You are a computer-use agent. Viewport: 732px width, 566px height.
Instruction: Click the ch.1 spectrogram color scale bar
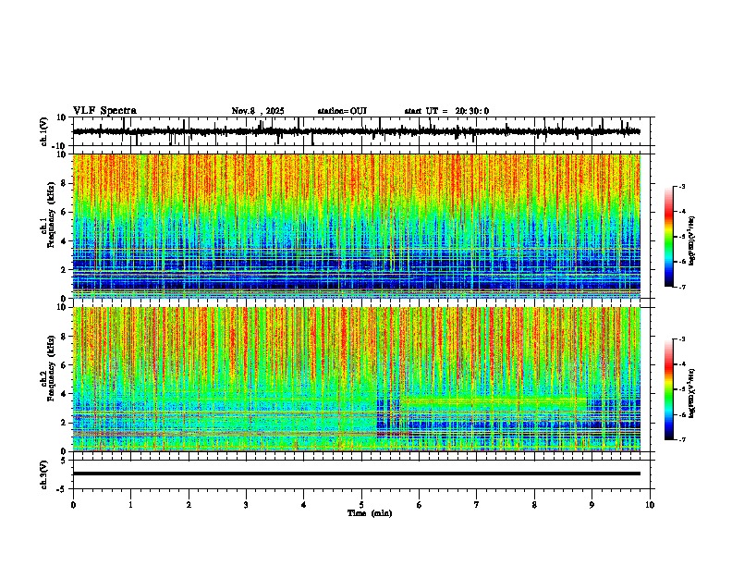pos(669,237)
